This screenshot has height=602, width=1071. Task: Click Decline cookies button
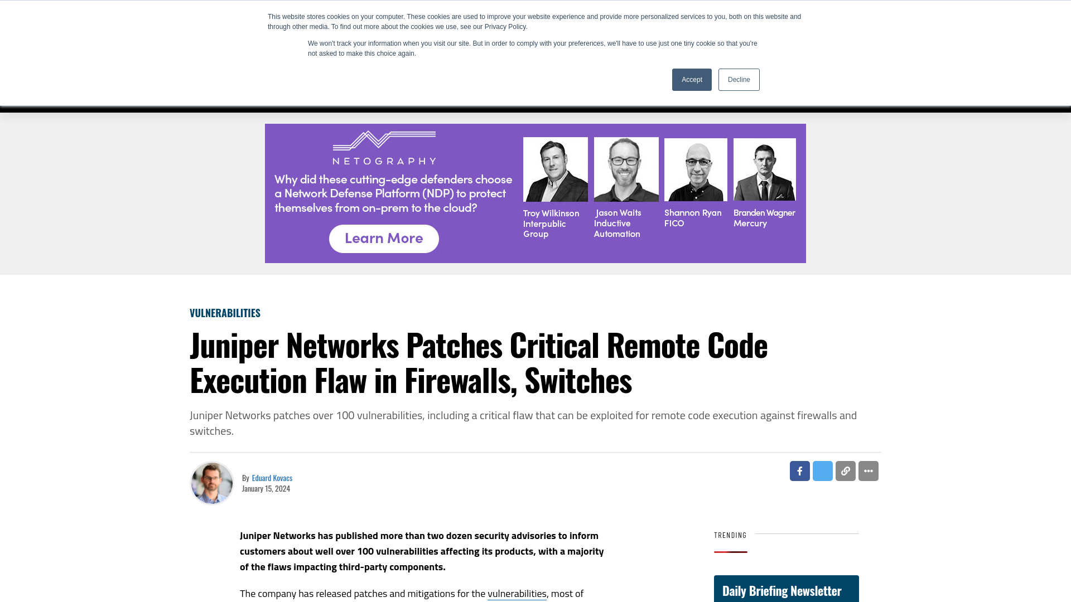(x=739, y=79)
